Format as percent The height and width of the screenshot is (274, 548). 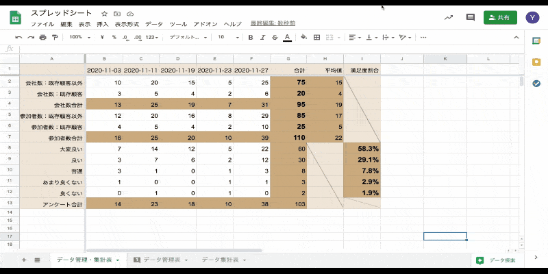(x=114, y=38)
